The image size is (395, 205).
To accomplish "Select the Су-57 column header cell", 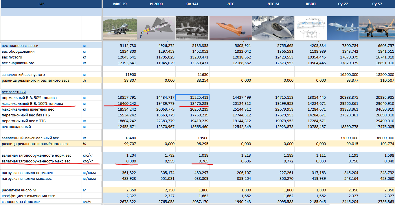I will click(x=377, y=4).
